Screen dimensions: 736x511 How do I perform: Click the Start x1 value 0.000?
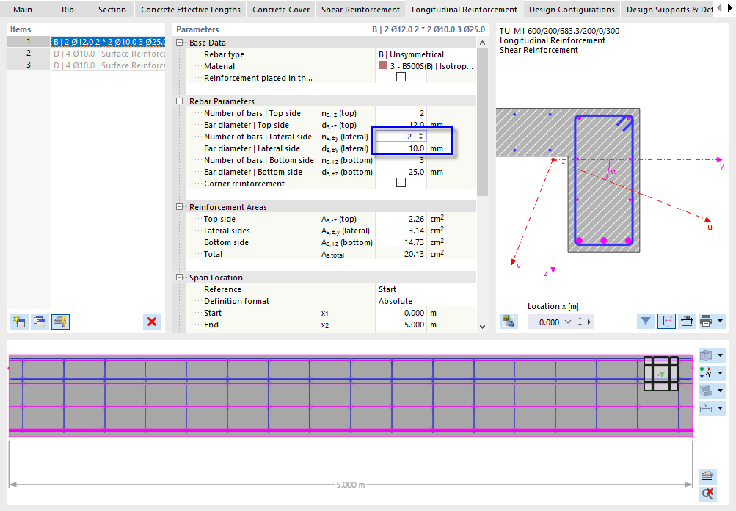[x=414, y=313]
